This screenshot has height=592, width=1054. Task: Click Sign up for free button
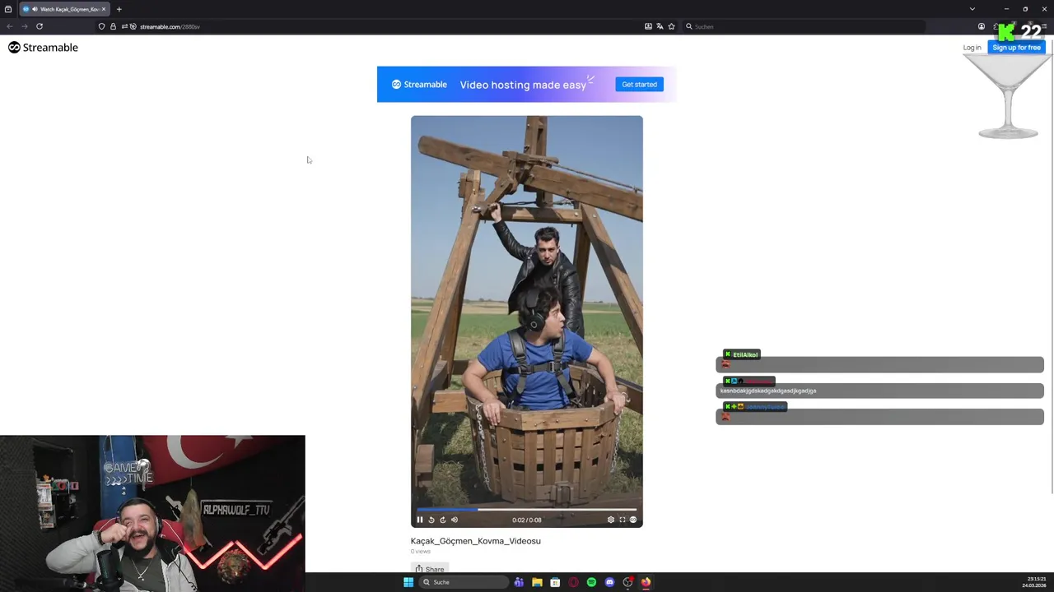tap(1016, 48)
